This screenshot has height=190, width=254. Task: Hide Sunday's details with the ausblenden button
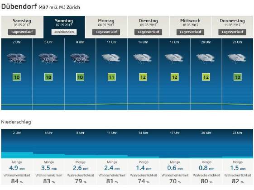coord(64,32)
